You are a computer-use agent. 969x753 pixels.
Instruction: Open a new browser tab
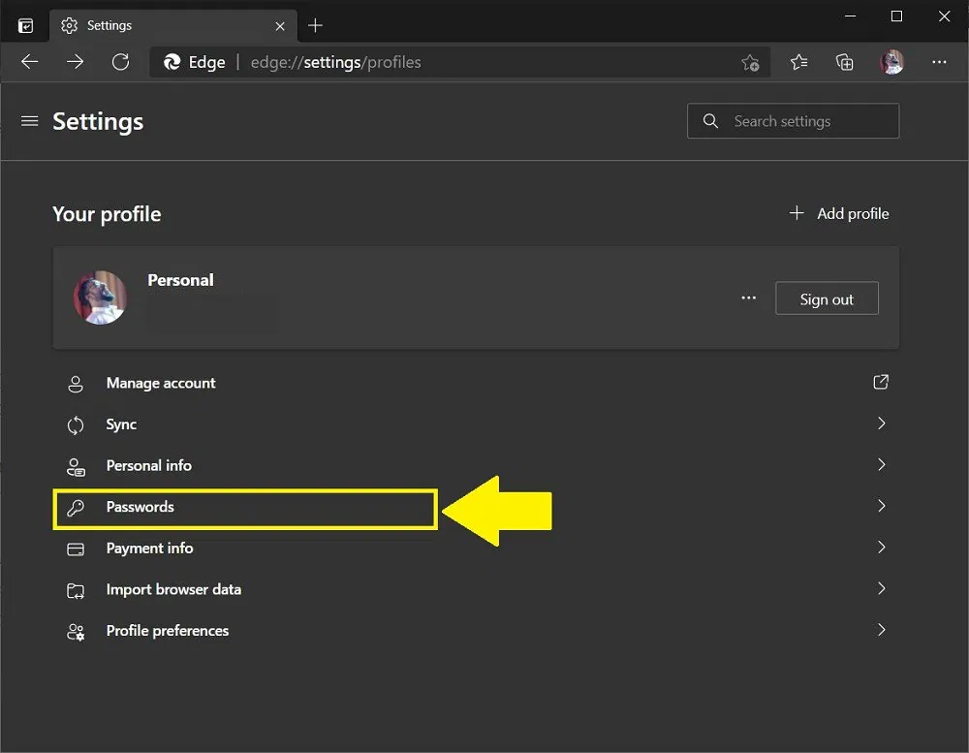pyautogui.click(x=315, y=25)
